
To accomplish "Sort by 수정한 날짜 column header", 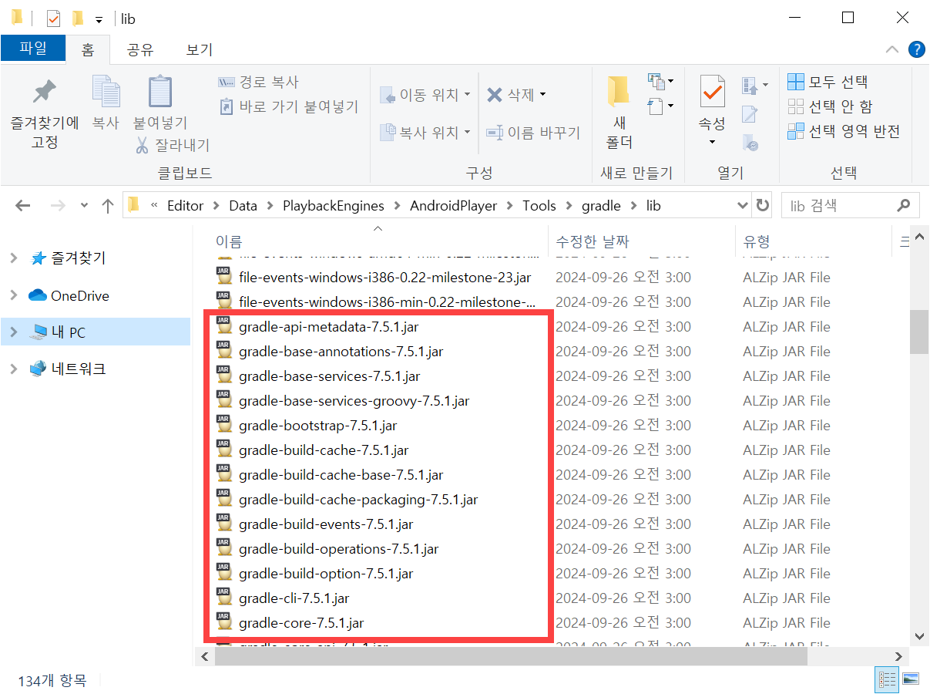I will click(x=593, y=242).
